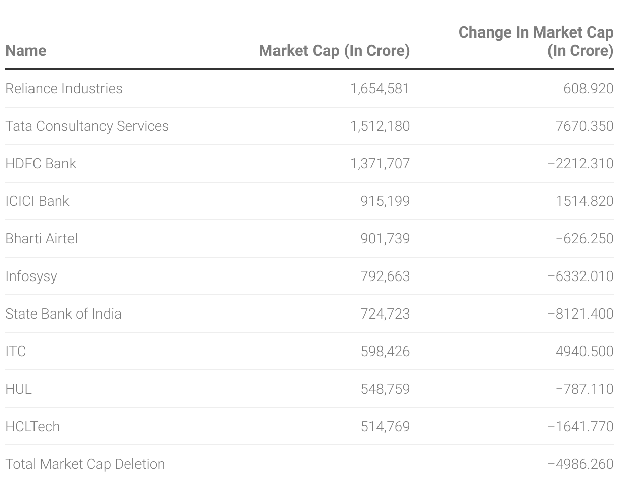Image resolution: width=619 pixels, height=487 pixels.
Task: Click State Bank change value −8121.400
Action: click(x=580, y=314)
